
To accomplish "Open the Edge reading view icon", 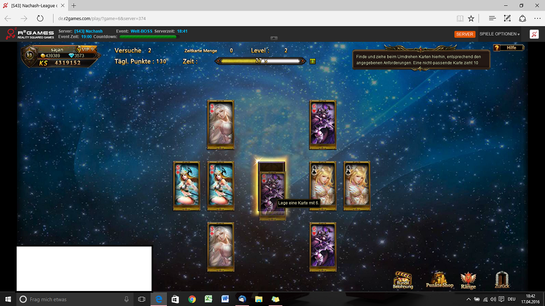I will click(x=460, y=18).
